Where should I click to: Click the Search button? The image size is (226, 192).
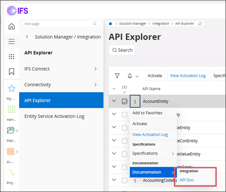[x=122, y=50]
